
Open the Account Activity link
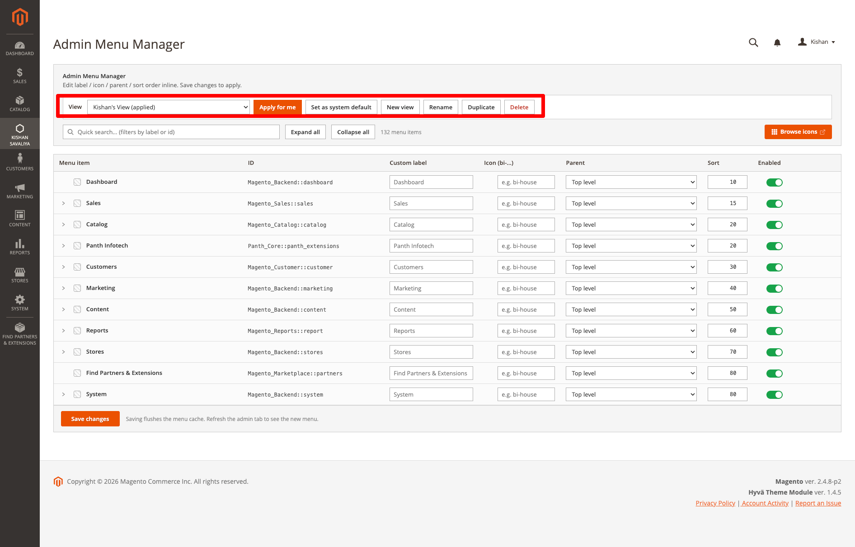pyautogui.click(x=765, y=503)
